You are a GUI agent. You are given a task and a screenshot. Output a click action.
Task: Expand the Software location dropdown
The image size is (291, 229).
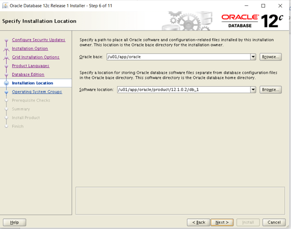pos(253,90)
